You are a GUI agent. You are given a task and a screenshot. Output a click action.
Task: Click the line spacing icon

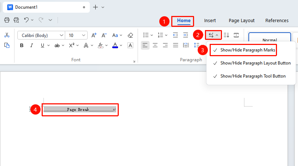point(196,45)
